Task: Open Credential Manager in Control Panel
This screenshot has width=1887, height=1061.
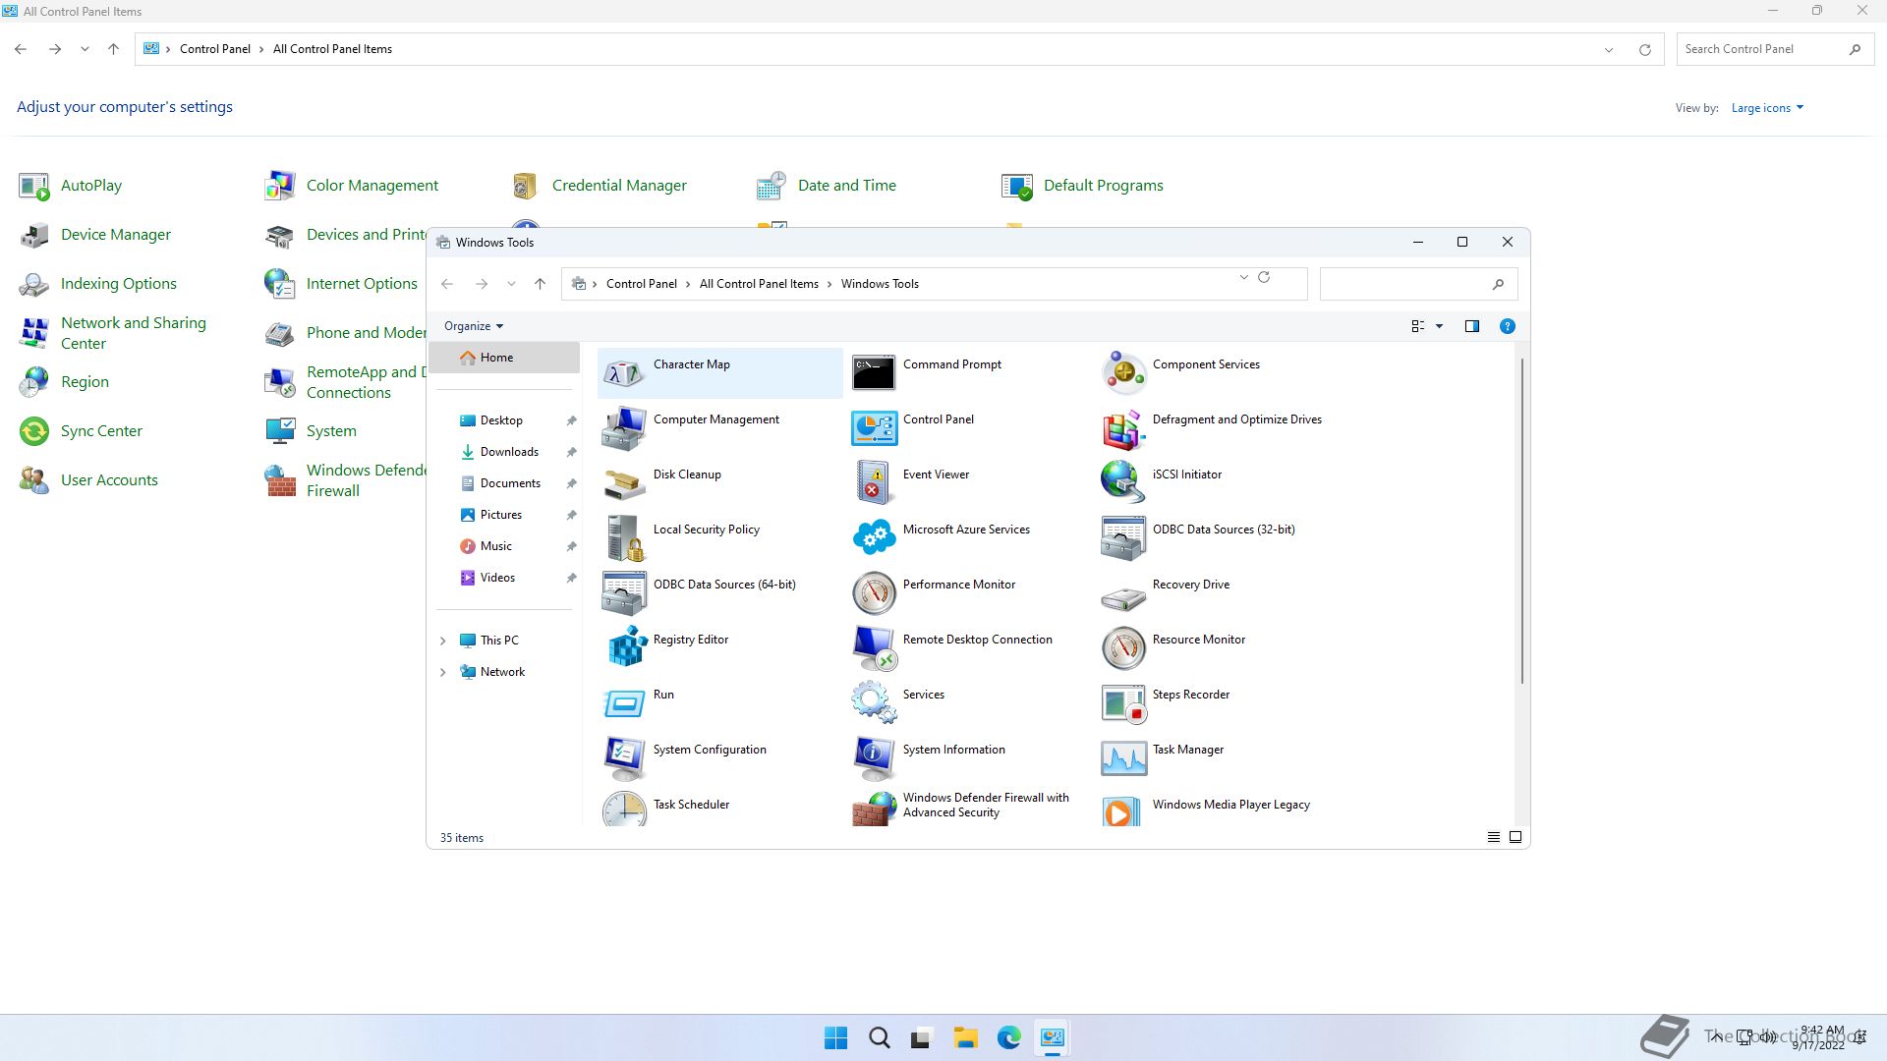Action: click(599, 186)
